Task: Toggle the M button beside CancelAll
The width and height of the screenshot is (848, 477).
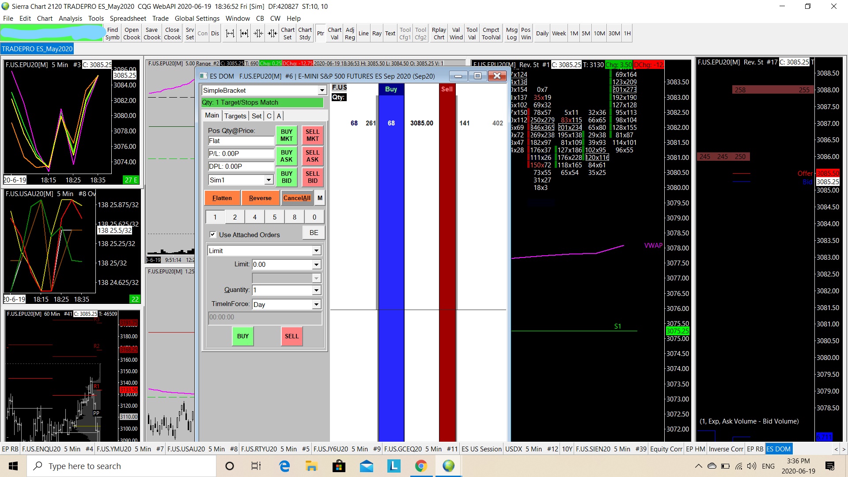Action: 320,198
